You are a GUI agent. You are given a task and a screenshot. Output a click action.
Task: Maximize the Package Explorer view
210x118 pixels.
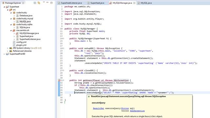pos(52,3)
